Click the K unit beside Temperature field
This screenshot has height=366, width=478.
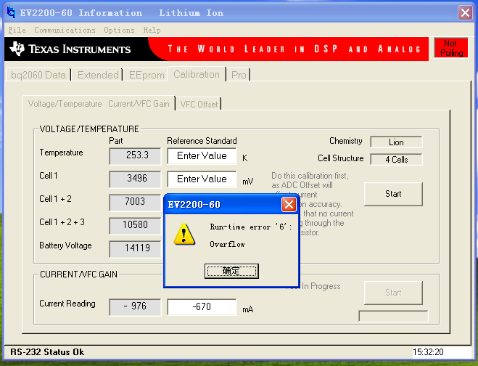pyautogui.click(x=244, y=158)
